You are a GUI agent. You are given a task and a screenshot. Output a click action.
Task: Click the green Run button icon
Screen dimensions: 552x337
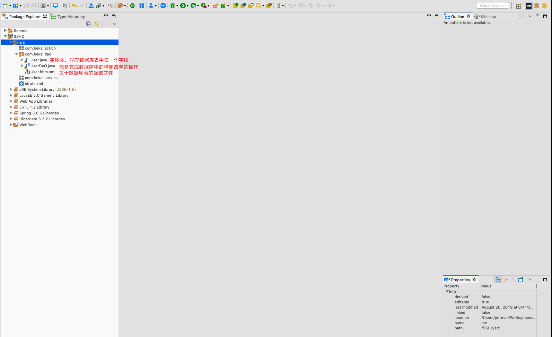pos(183,6)
